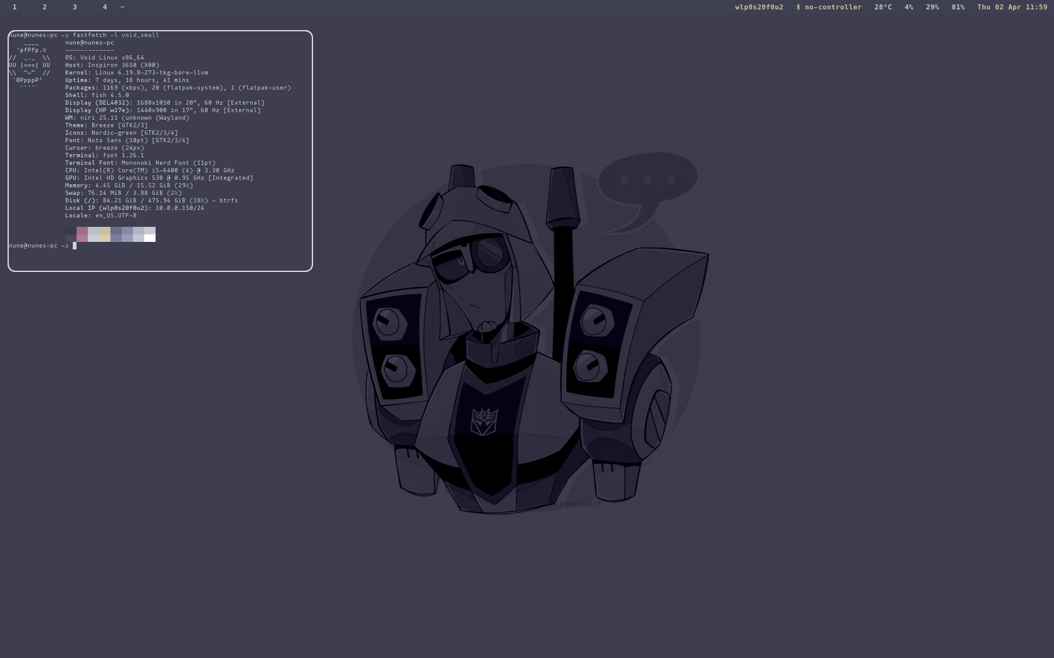Click the Font: Noto Sans (10pt) line
This screenshot has width=1054, height=658.
coord(127,140)
